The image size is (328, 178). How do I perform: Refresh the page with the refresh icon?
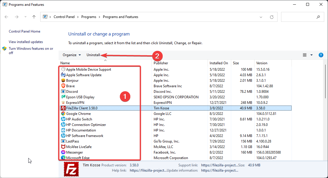271,17
